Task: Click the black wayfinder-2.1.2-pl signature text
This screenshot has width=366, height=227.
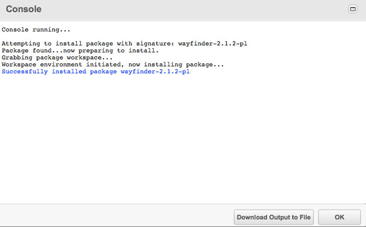Action: [x=212, y=44]
